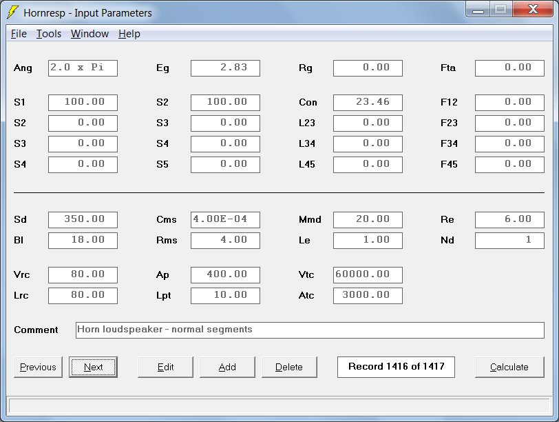The image size is (559, 422).
Task: Select the Lrc field showing 80.00
Action: [83, 296]
